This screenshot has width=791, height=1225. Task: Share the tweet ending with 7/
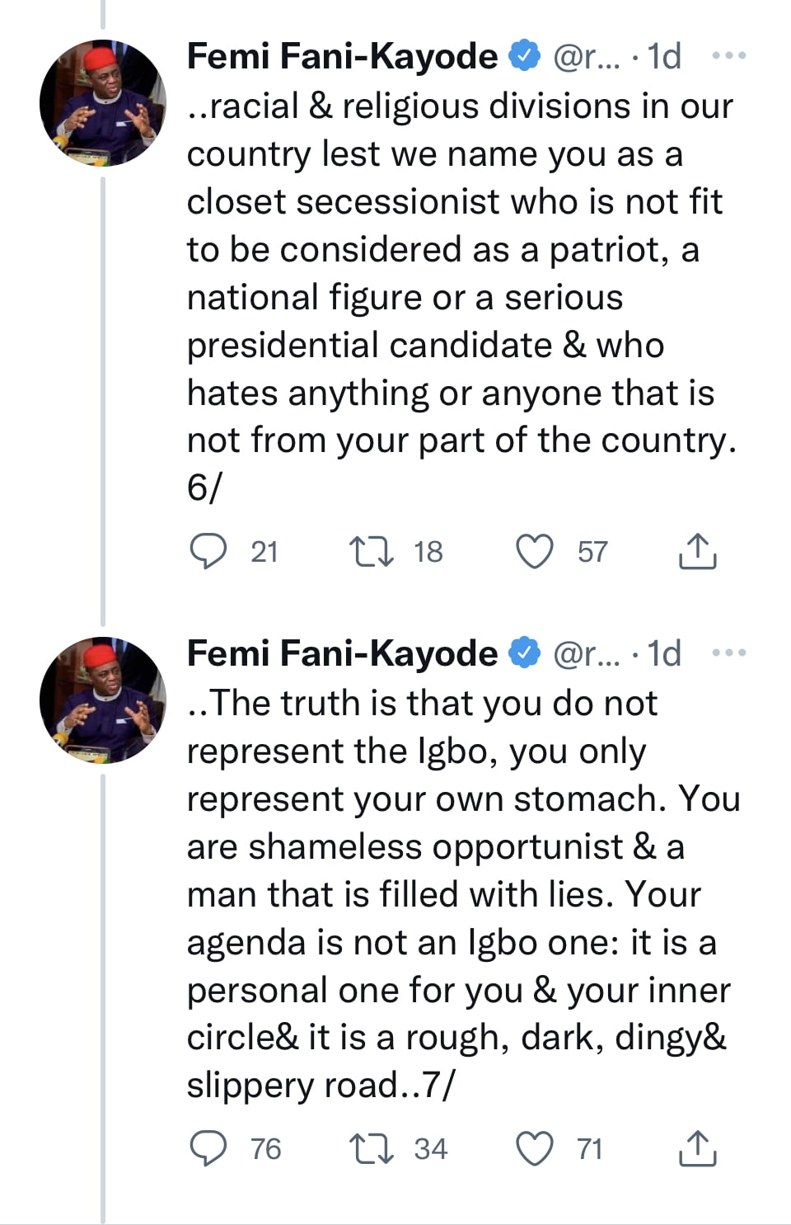[x=697, y=1148]
